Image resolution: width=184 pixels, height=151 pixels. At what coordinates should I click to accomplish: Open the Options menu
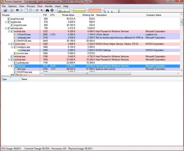pos(12,6)
